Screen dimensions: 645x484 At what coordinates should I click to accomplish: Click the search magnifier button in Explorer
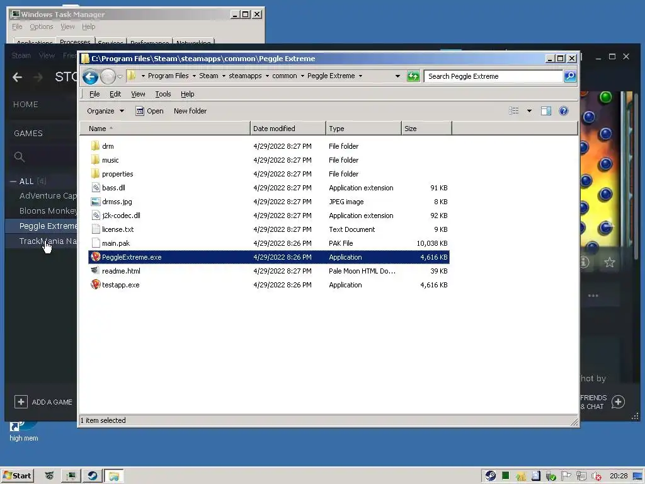click(x=569, y=76)
